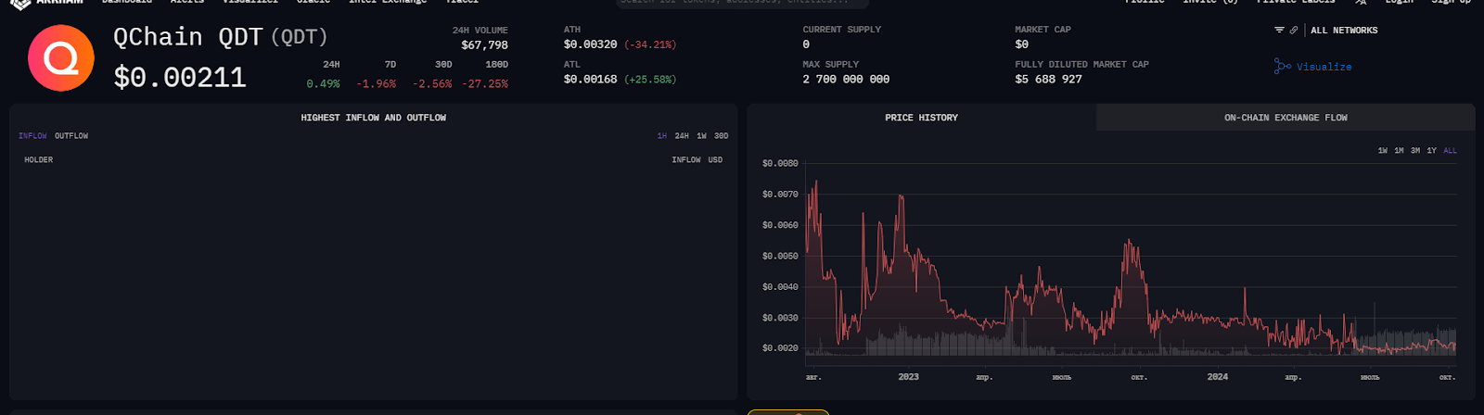Click the ATL change (+25.58%)
1484x415 pixels.
point(650,80)
